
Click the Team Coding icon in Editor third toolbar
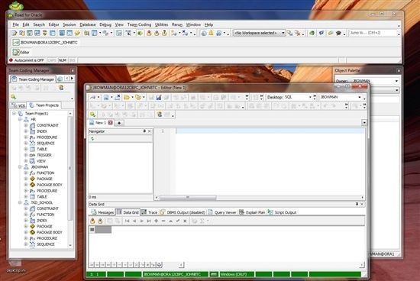pos(160,115)
